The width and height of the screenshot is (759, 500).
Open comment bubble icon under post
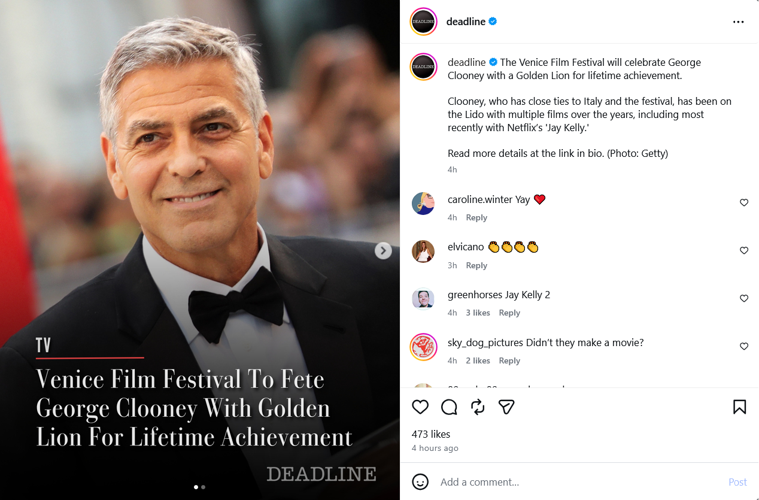click(449, 407)
